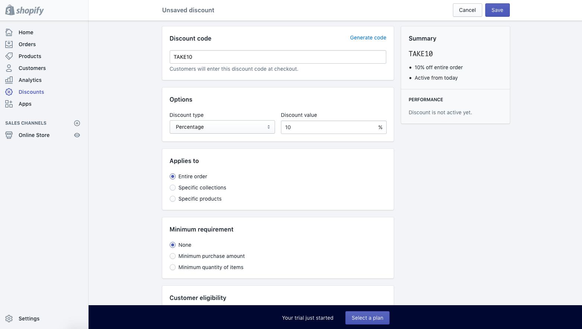Image resolution: width=582 pixels, height=329 pixels.
Task: Click the Settings gear icon
Action: pyautogui.click(x=9, y=319)
